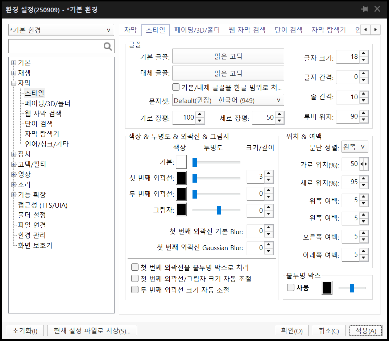The height and width of the screenshot is (341, 389).
Task: Click the 그림자 transparency slider handle
Action: click(x=219, y=210)
